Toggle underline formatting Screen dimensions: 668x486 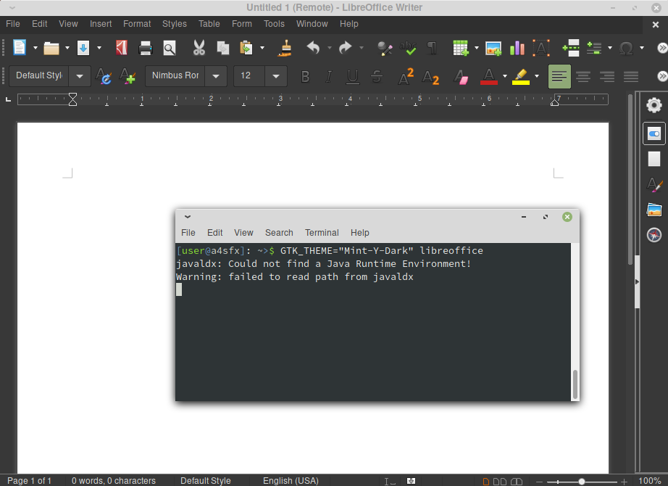352,77
